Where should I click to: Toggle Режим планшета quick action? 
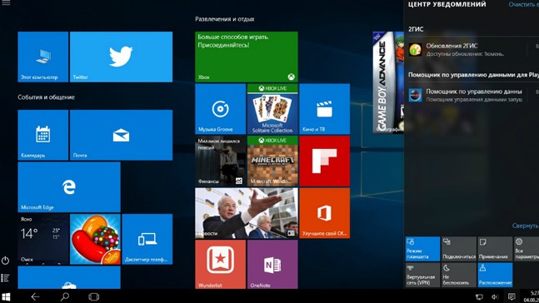click(x=423, y=249)
